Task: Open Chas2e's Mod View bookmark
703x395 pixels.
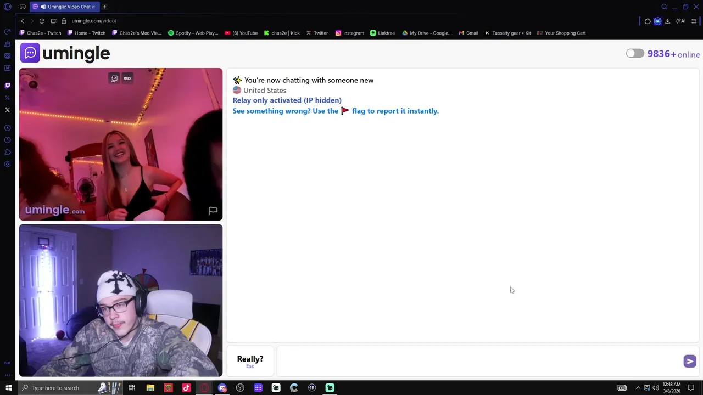Action: point(137,33)
